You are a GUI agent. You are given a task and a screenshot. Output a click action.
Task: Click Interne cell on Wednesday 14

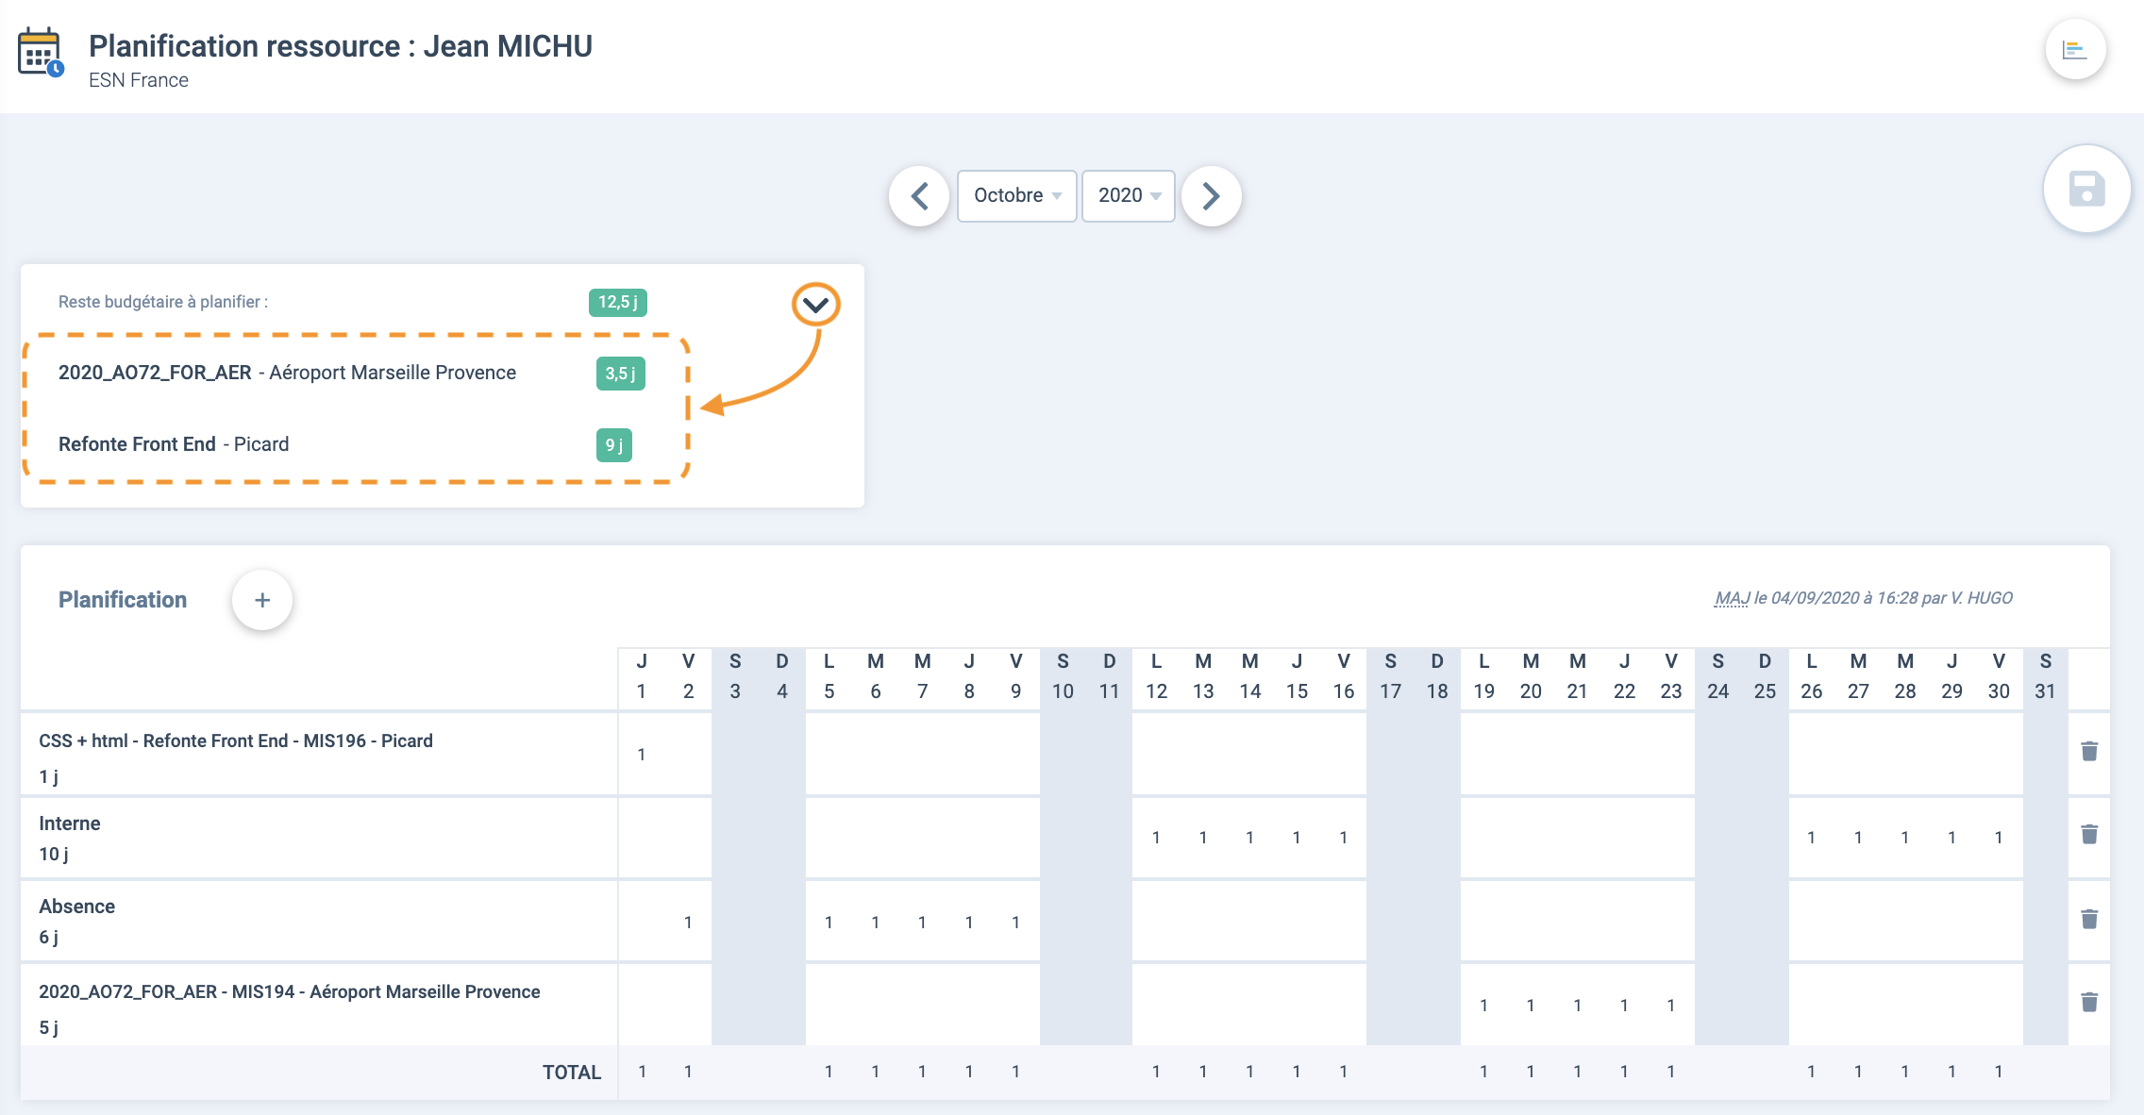(x=1249, y=838)
